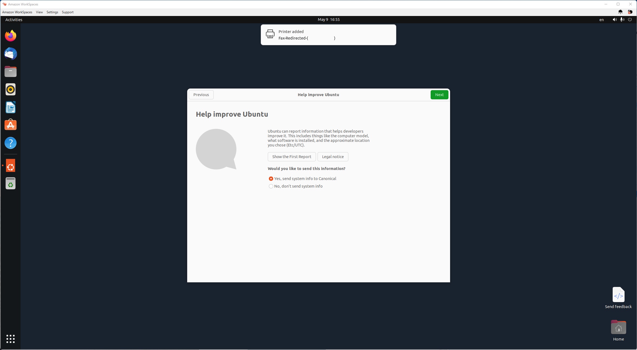Open the en keyboard language menu
The width and height of the screenshot is (637, 350).
pos(602,19)
